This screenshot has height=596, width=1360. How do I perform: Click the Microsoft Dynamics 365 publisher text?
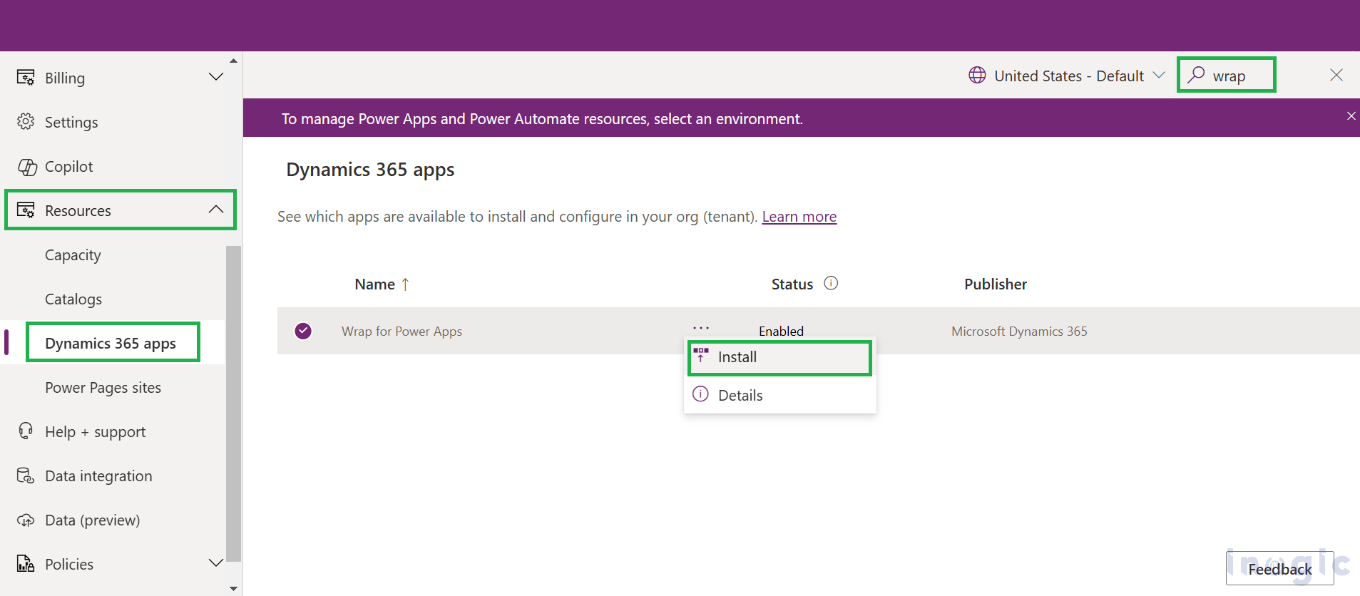click(x=1019, y=331)
